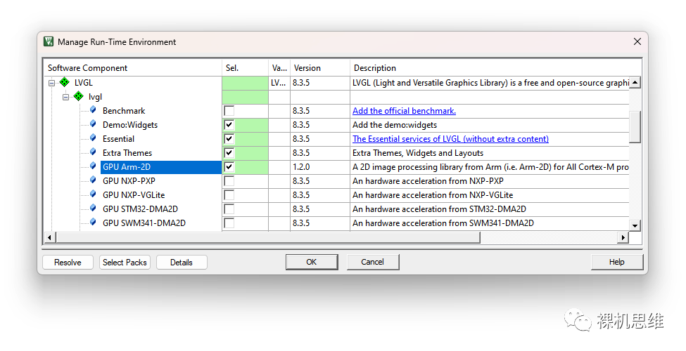The width and height of the screenshot is (686, 351).
Task: Enable the Benchmark checkbox
Action: click(229, 111)
